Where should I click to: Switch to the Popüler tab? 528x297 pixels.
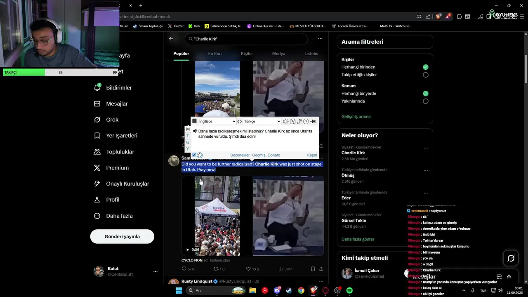[x=181, y=54]
